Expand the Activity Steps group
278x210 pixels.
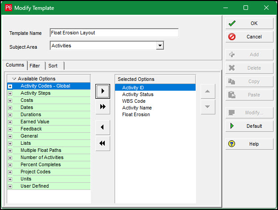[x=10, y=93]
